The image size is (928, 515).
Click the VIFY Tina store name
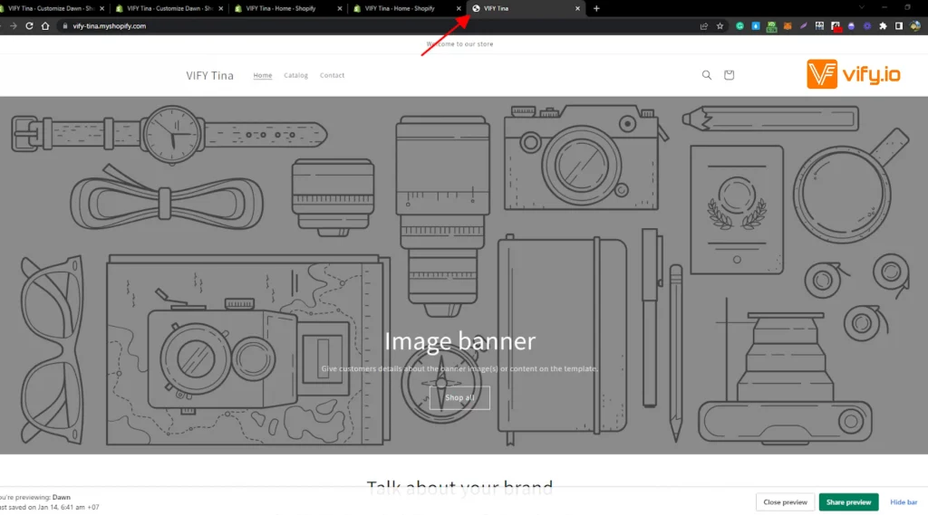209,76
